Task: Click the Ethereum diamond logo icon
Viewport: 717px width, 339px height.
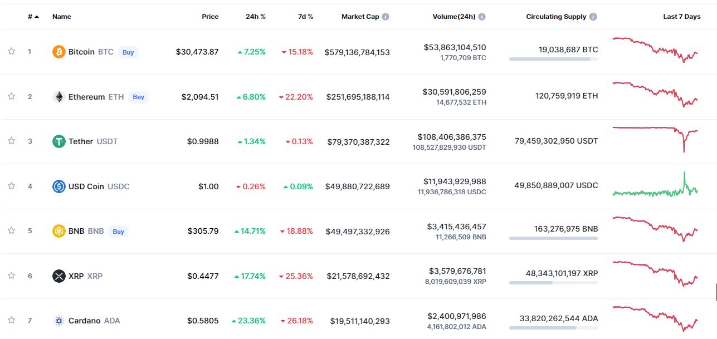Action: click(59, 97)
